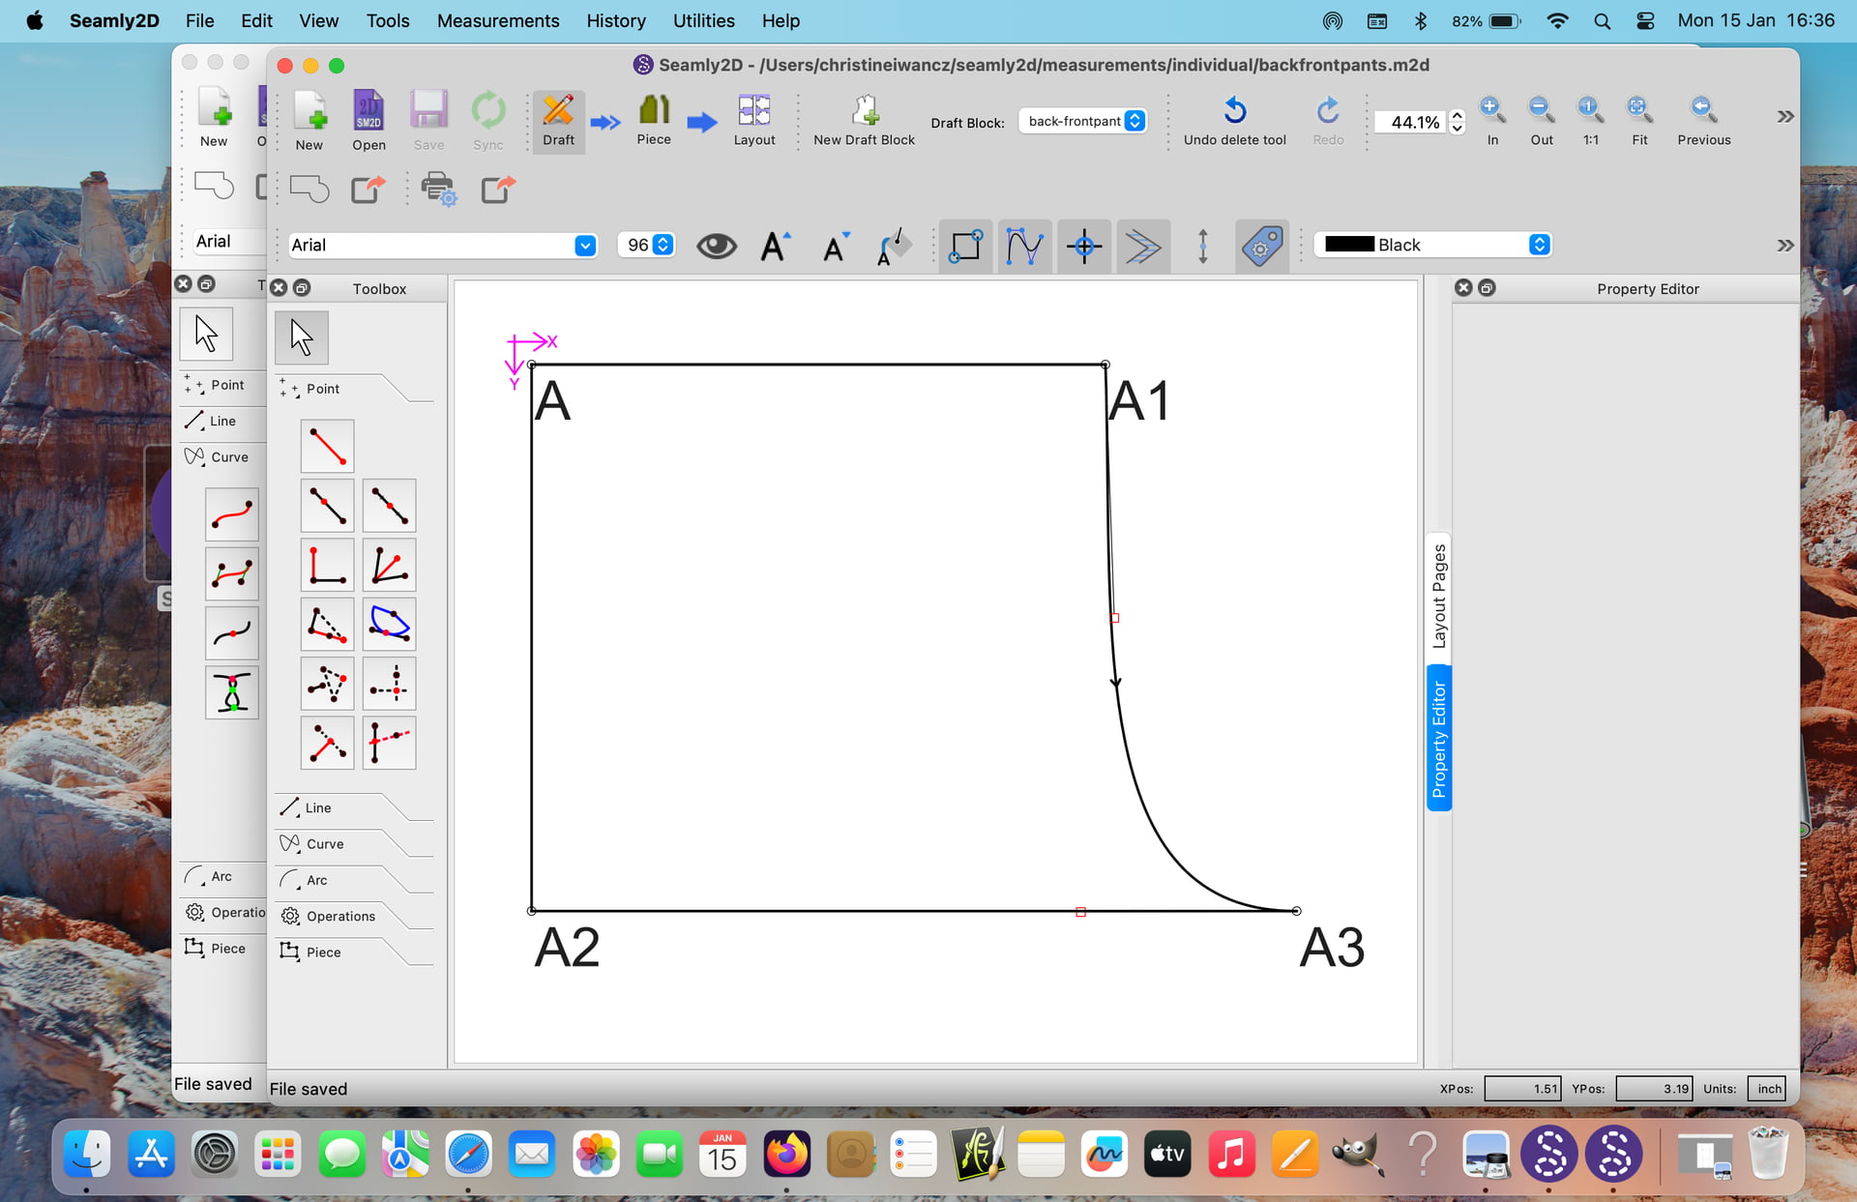The image size is (1857, 1202).
Task: Click Zoom In magnifier icon
Action: [x=1492, y=111]
